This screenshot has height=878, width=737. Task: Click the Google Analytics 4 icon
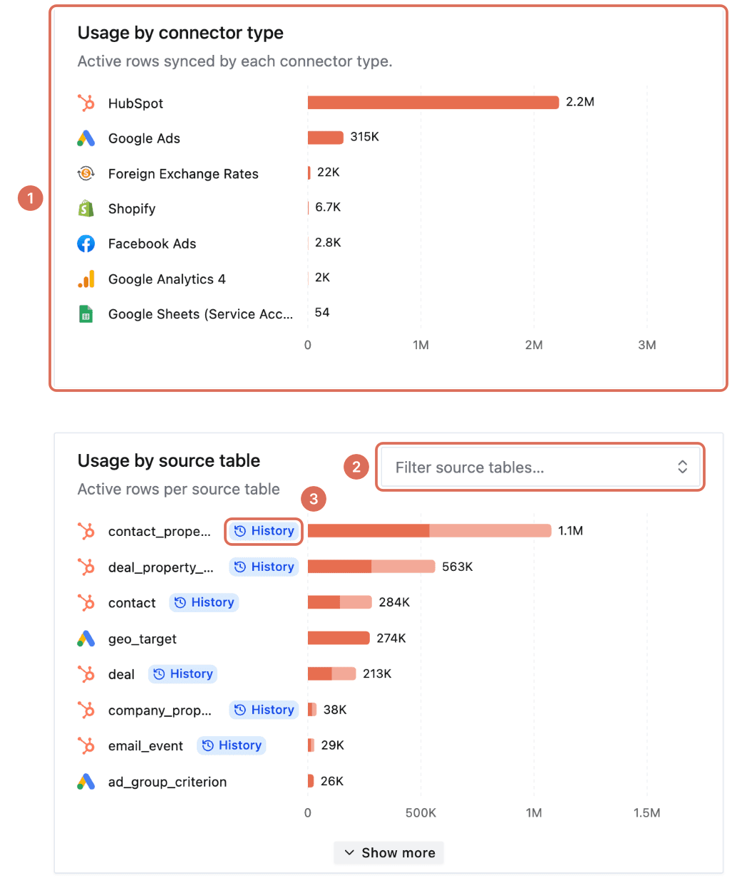(86, 279)
